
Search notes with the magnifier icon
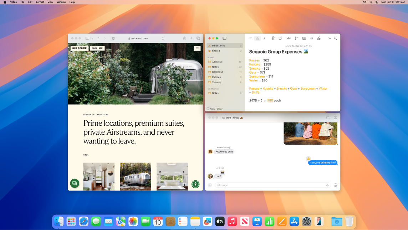tap(335, 38)
